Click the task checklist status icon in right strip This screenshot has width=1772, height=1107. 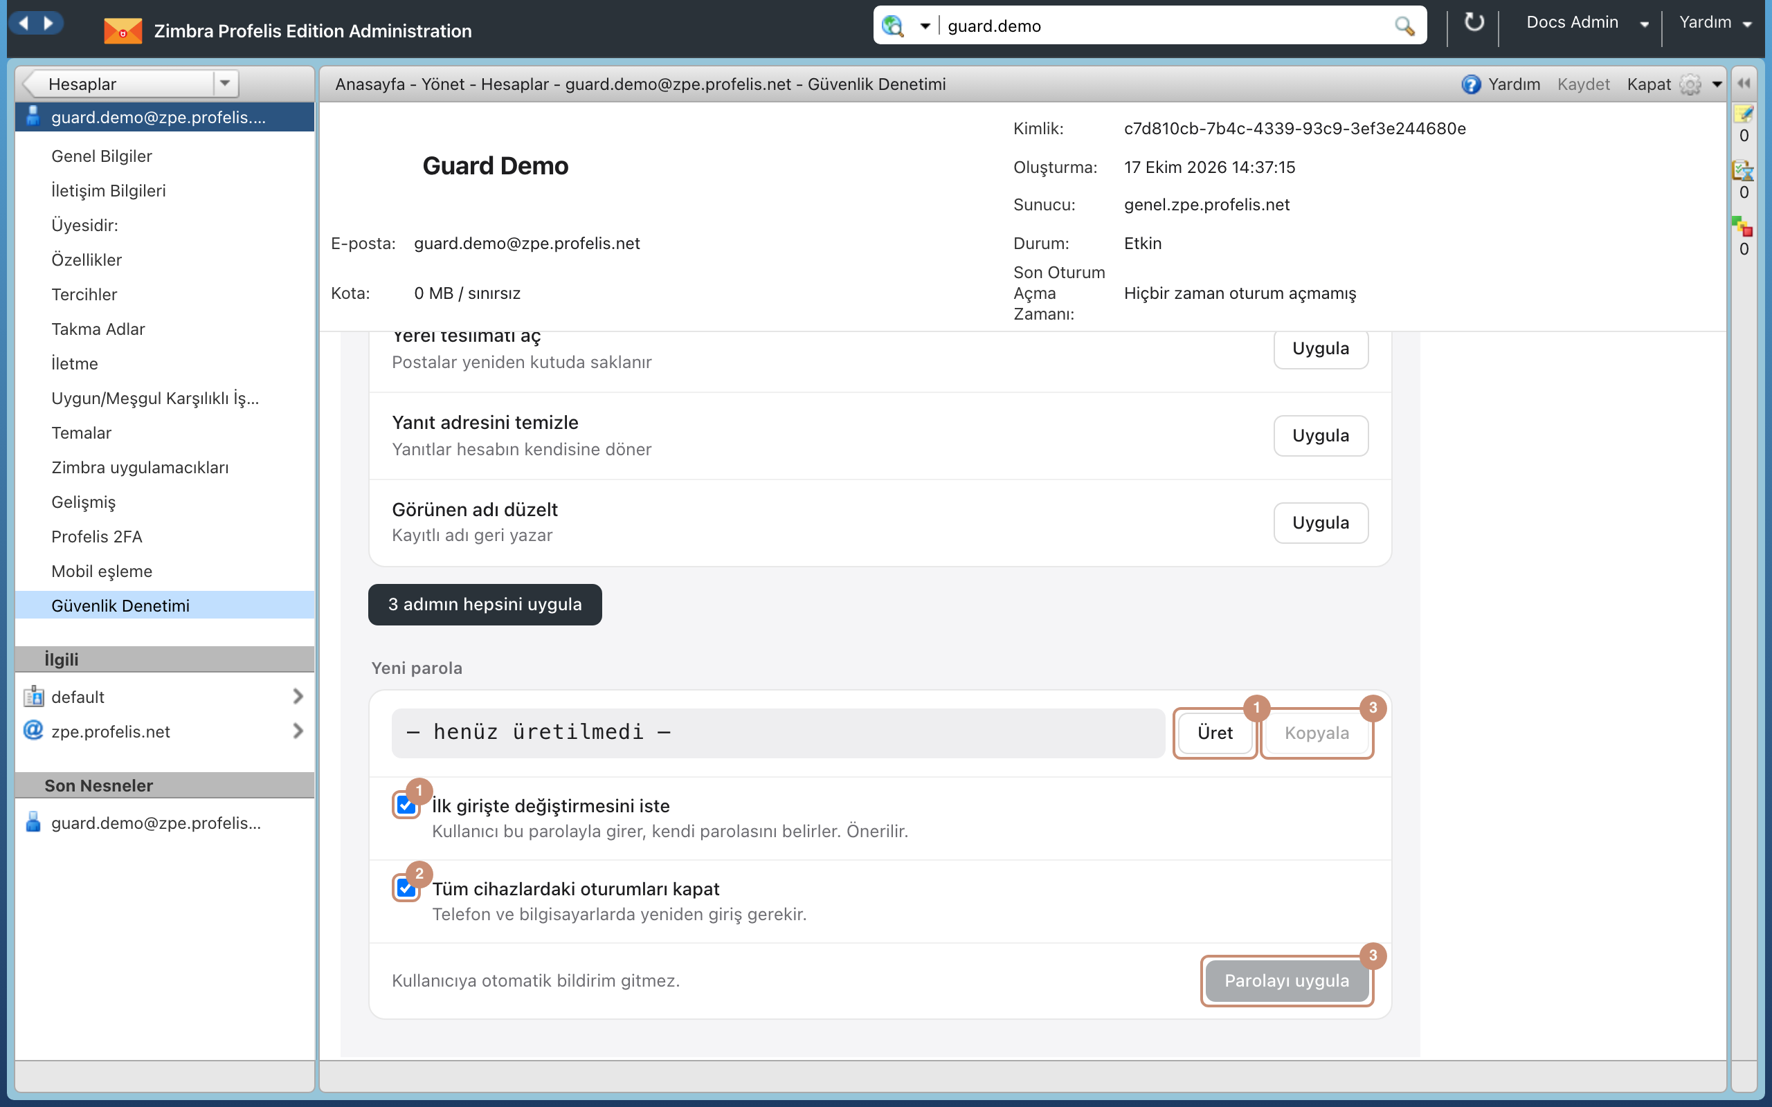coord(1743,171)
